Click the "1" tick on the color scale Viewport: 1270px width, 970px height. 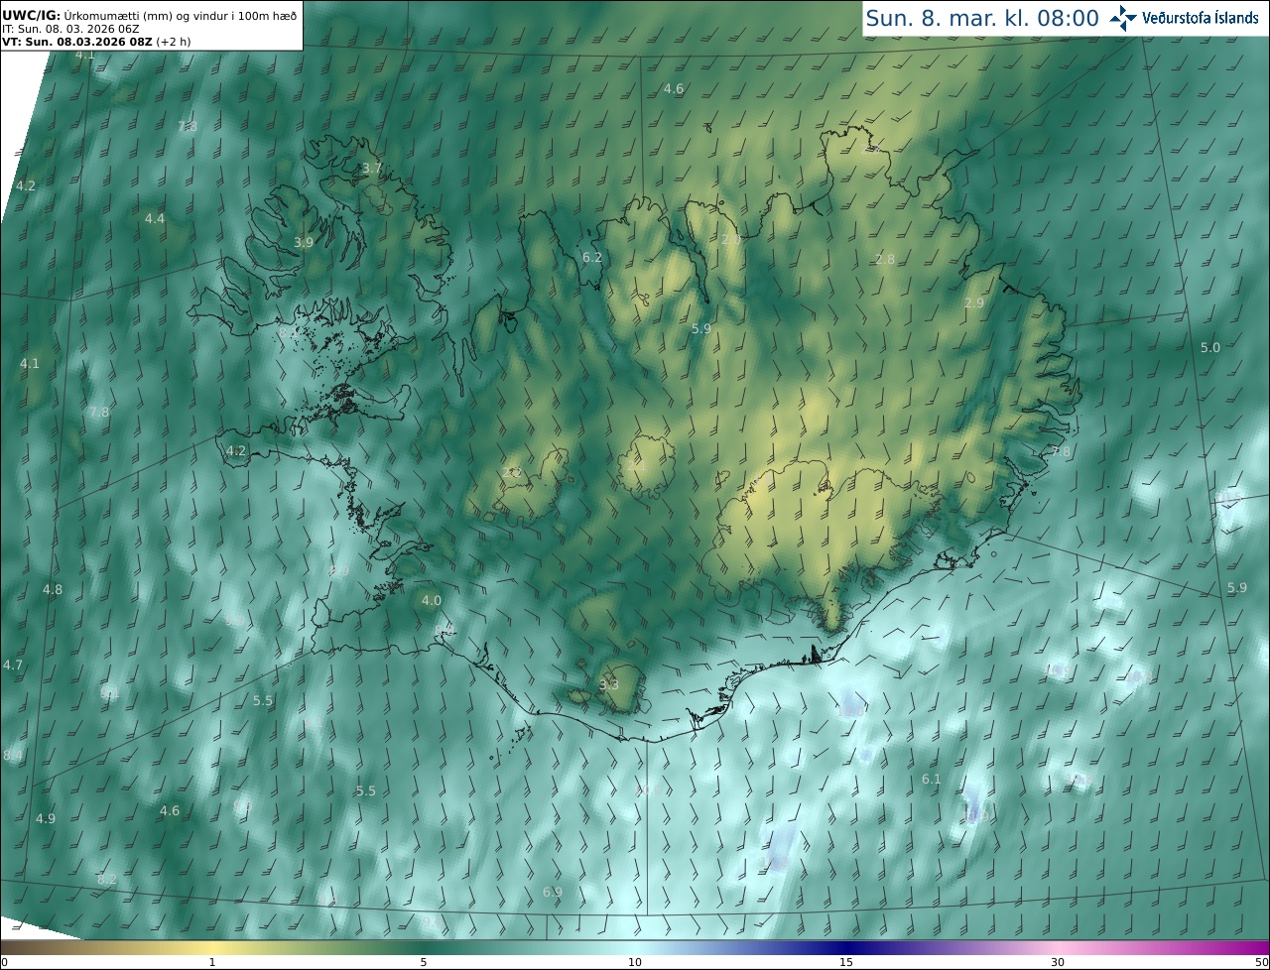tap(212, 962)
